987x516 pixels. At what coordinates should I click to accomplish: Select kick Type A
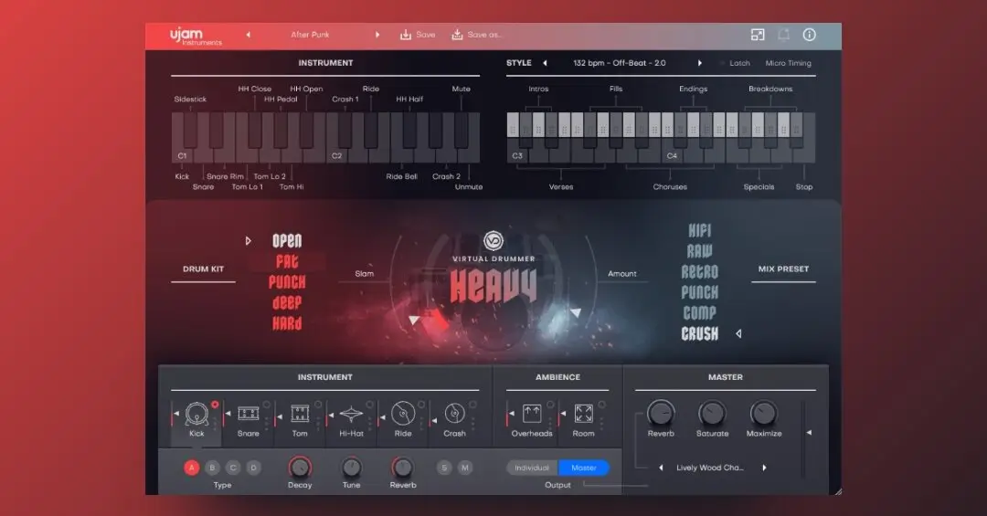click(192, 468)
